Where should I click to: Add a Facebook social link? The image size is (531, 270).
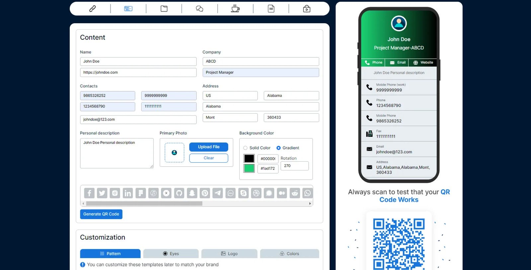[89, 193]
